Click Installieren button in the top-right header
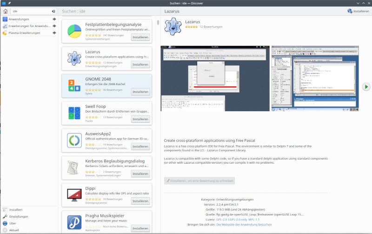 (358, 11)
